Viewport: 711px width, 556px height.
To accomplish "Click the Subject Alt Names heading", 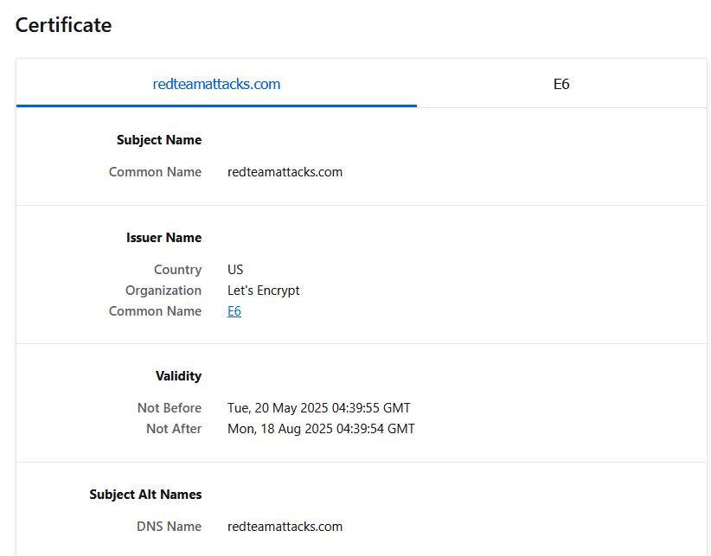I will pos(145,495).
